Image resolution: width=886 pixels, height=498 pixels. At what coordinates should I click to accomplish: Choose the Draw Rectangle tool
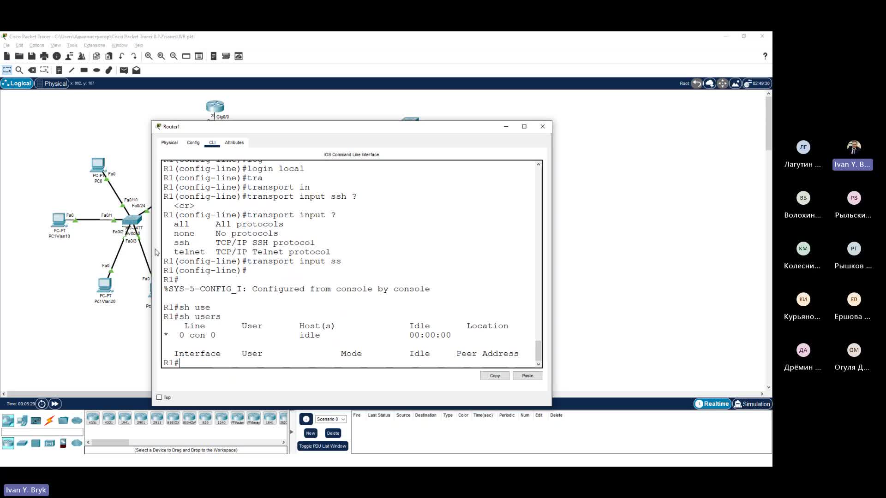[x=84, y=70]
